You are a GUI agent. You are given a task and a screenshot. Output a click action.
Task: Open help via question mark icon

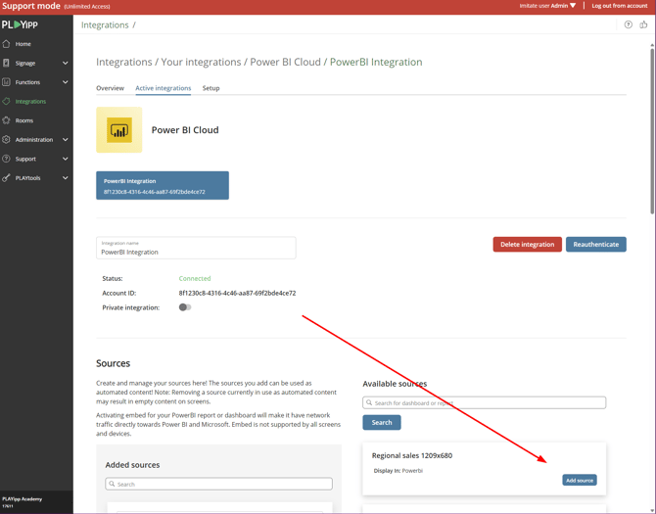point(629,24)
